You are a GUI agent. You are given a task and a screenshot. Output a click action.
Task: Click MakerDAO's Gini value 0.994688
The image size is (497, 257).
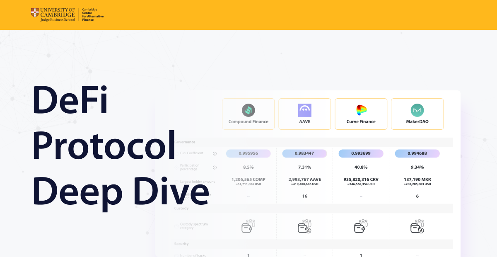pos(417,153)
